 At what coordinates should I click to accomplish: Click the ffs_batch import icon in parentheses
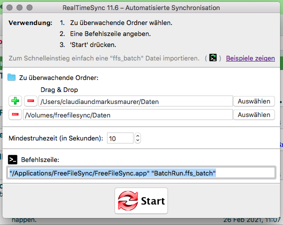tap(213, 58)
